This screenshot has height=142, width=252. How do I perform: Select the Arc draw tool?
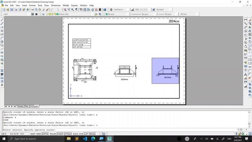pos(2,38)
